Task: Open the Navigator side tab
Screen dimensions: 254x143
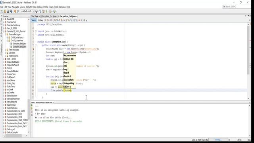Action: pos(1,49)
